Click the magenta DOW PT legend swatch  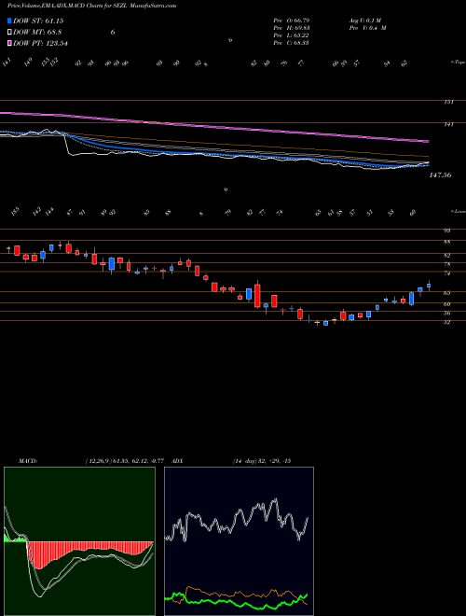point(9,43)
